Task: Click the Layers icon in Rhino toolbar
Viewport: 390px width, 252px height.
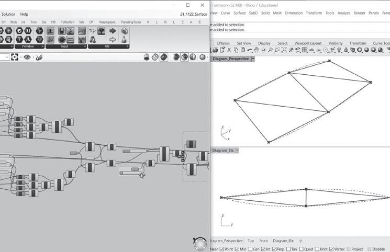Action: 353,50
